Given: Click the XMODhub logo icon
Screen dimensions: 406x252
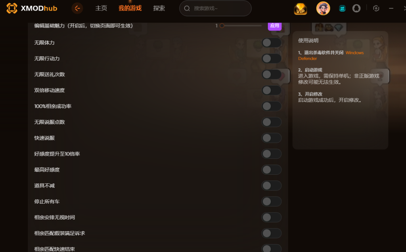Looking at the screenshot, I should (12, 8).
